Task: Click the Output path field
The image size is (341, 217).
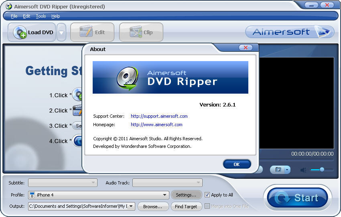Action: coord(81,206)
